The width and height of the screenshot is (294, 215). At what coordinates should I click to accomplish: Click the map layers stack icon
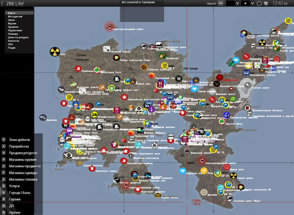pos(266,3)
